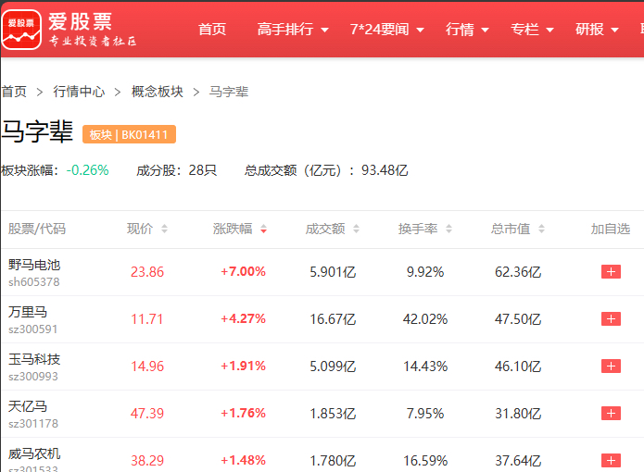Open the 玉马科技 stock name
The height and width of the screenshot is (472, 644).
tap(34, 359)
